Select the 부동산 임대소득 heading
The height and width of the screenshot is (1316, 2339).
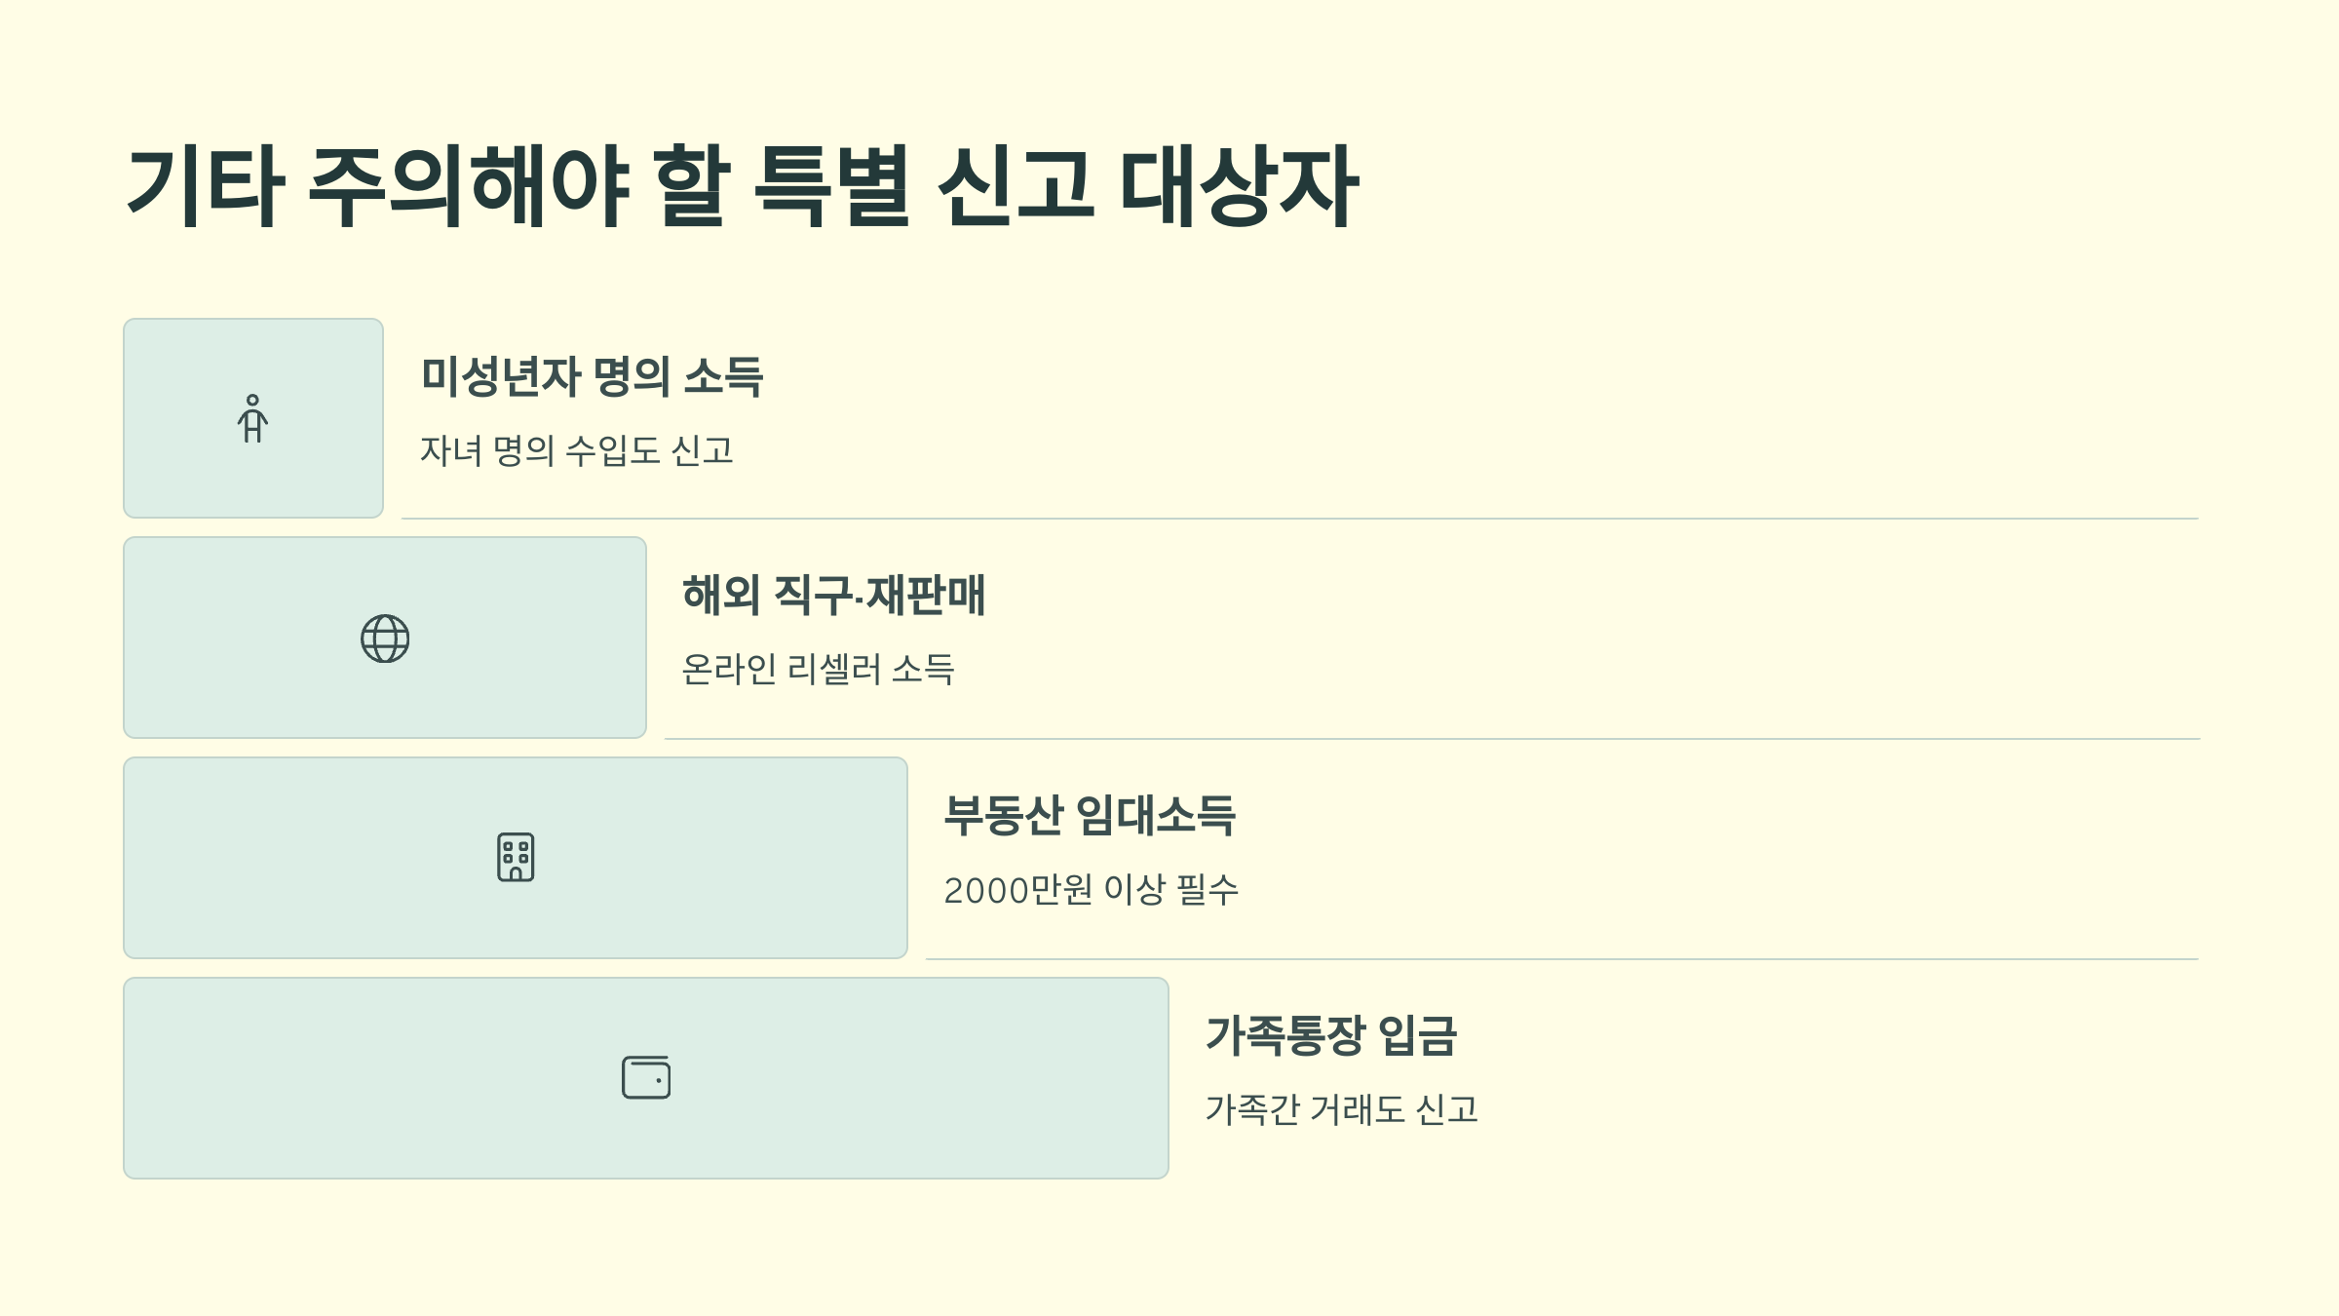pyautogui.click(x=1090, y=815)
